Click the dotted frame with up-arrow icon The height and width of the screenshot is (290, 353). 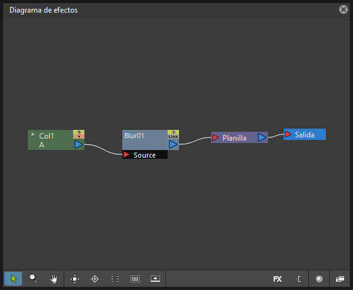coord(155,279)
